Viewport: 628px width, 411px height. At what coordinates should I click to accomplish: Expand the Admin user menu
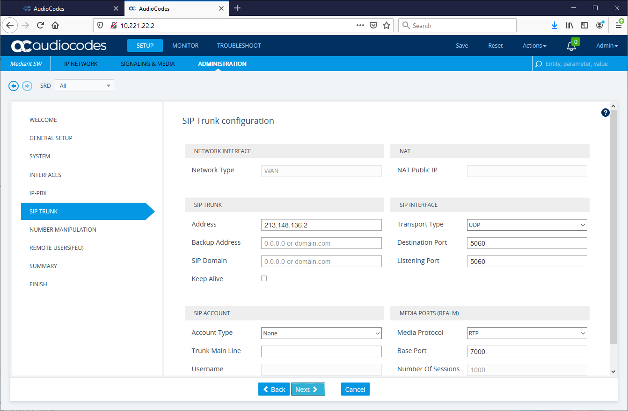[607, 46]
